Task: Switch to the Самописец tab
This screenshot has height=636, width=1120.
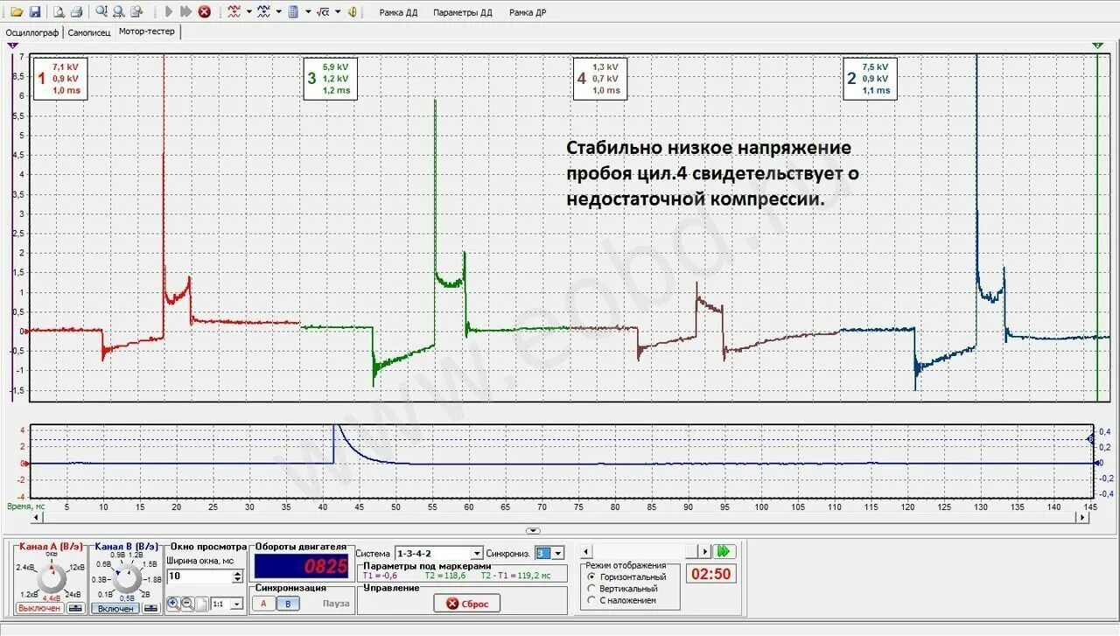Action: (x=90, y=31)
